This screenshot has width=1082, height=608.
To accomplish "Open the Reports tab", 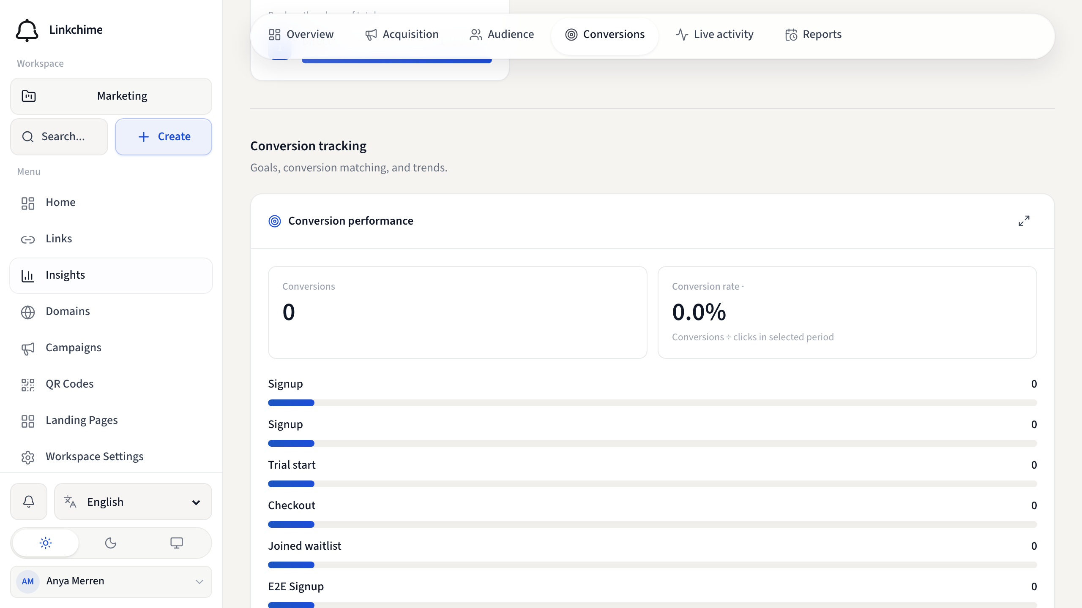I will tap(813, 34).
